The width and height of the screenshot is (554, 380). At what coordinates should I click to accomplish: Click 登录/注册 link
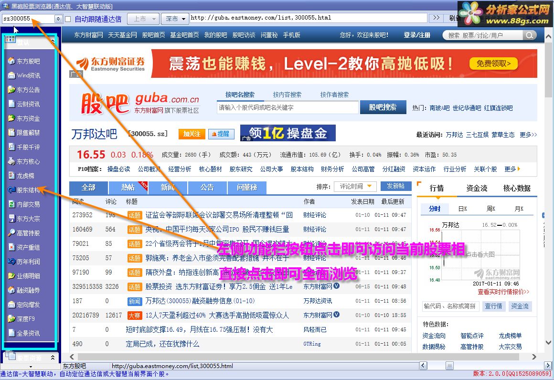coord(417,35)
